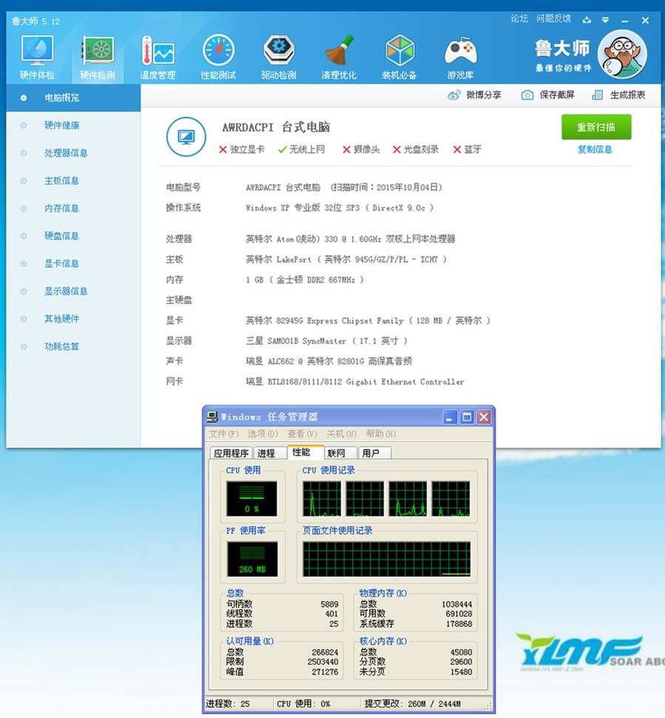This screenshot has width=665, height=718.
Task: Open 装机必备 software center
Action: 399,53
